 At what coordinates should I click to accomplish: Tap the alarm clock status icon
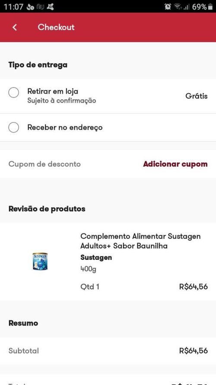pos(168,6)
